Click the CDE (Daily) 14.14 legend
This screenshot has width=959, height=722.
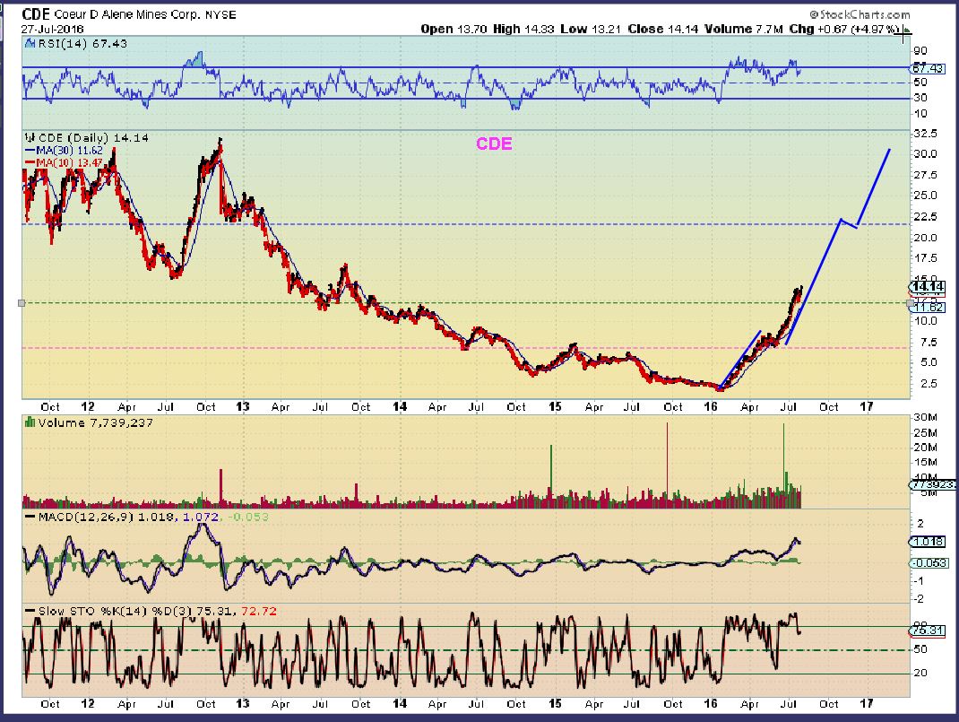click(86, 137)
